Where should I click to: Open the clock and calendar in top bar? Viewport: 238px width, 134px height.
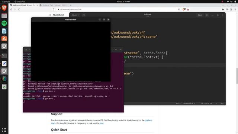123,1
